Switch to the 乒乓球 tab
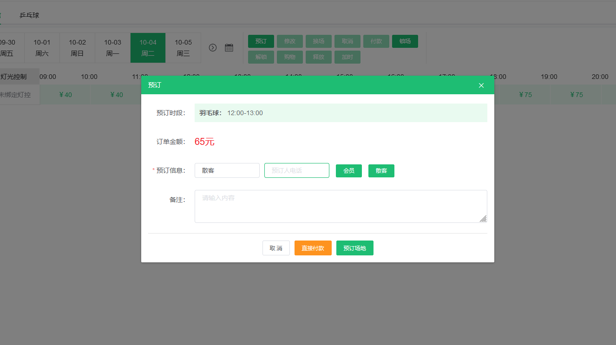Viewport: 616px width, 345px height. [29, 15]
